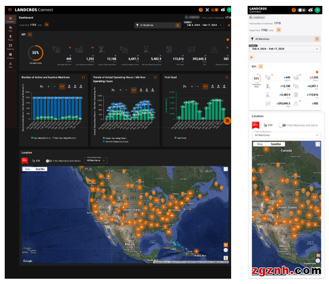
Task: Open the Fleet icon in the left sidebar
Action: click(x=10, y=28)
